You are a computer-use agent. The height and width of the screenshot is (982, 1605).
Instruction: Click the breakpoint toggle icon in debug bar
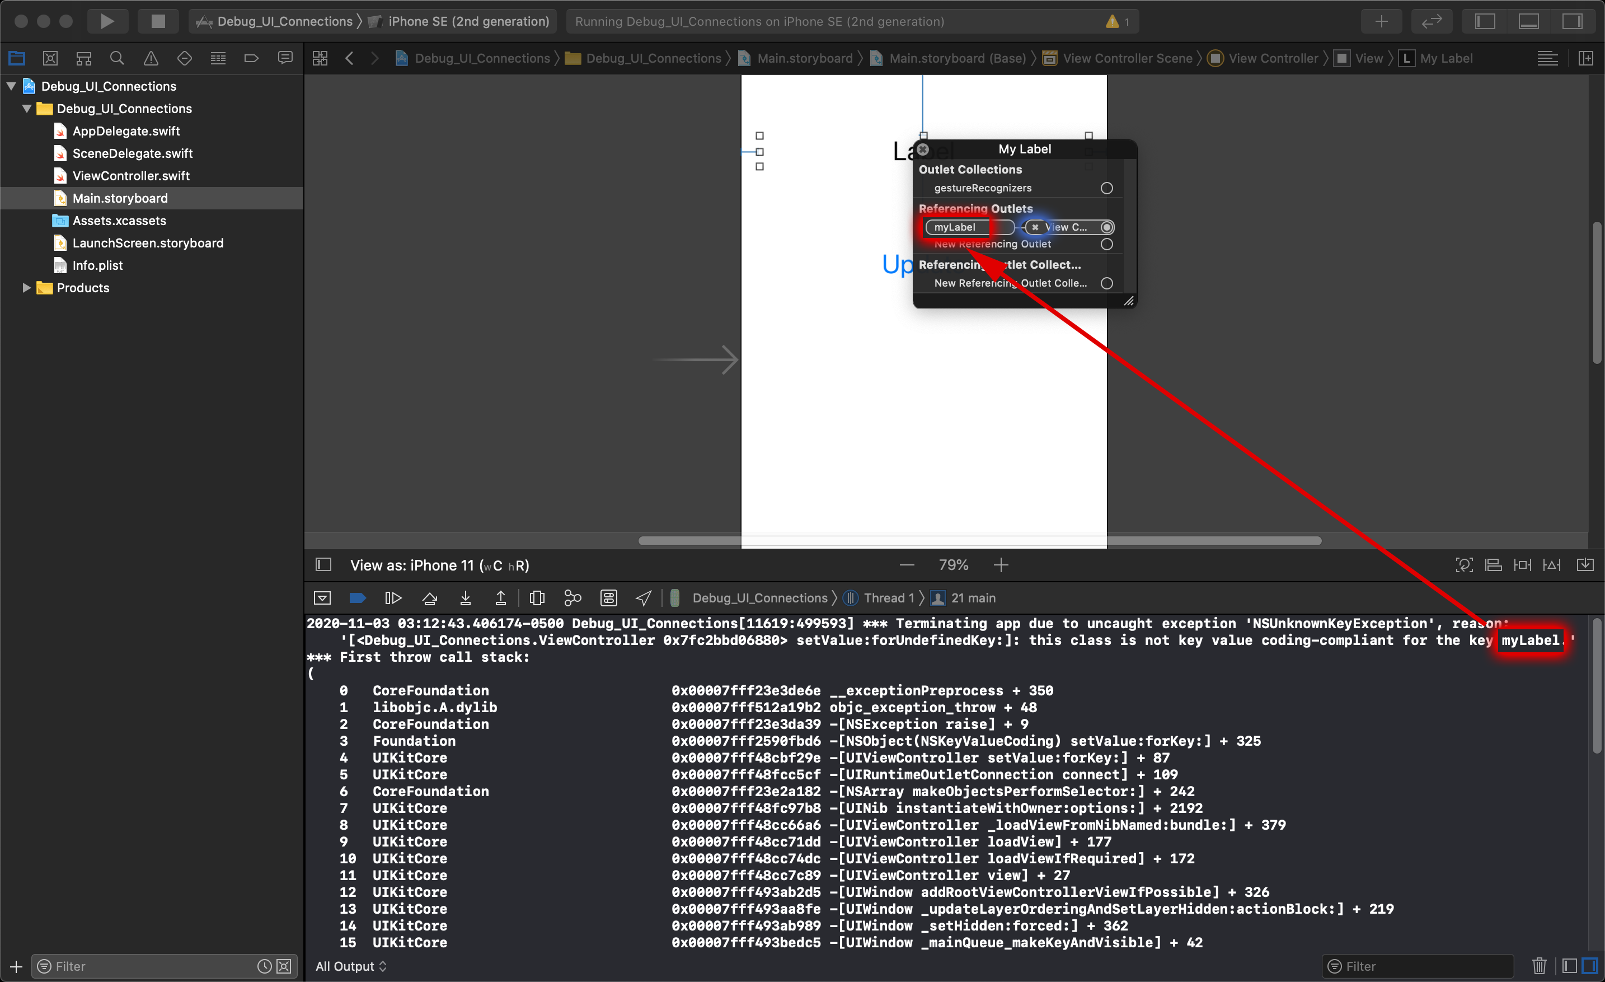coord(359,598)
